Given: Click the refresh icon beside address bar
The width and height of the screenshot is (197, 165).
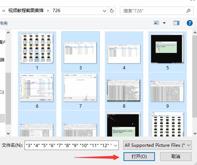Looking at the screenshot, I should point(112,11).
